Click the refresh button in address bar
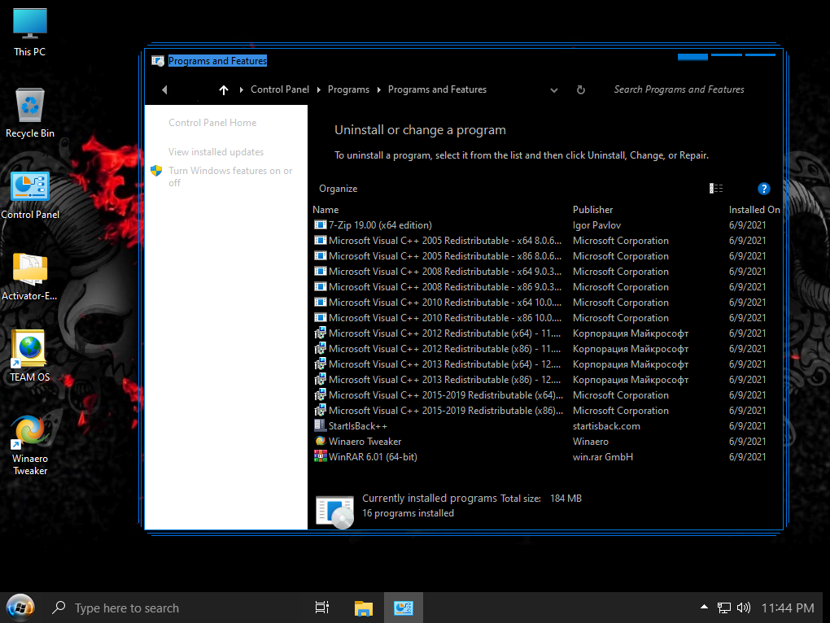 580,90
